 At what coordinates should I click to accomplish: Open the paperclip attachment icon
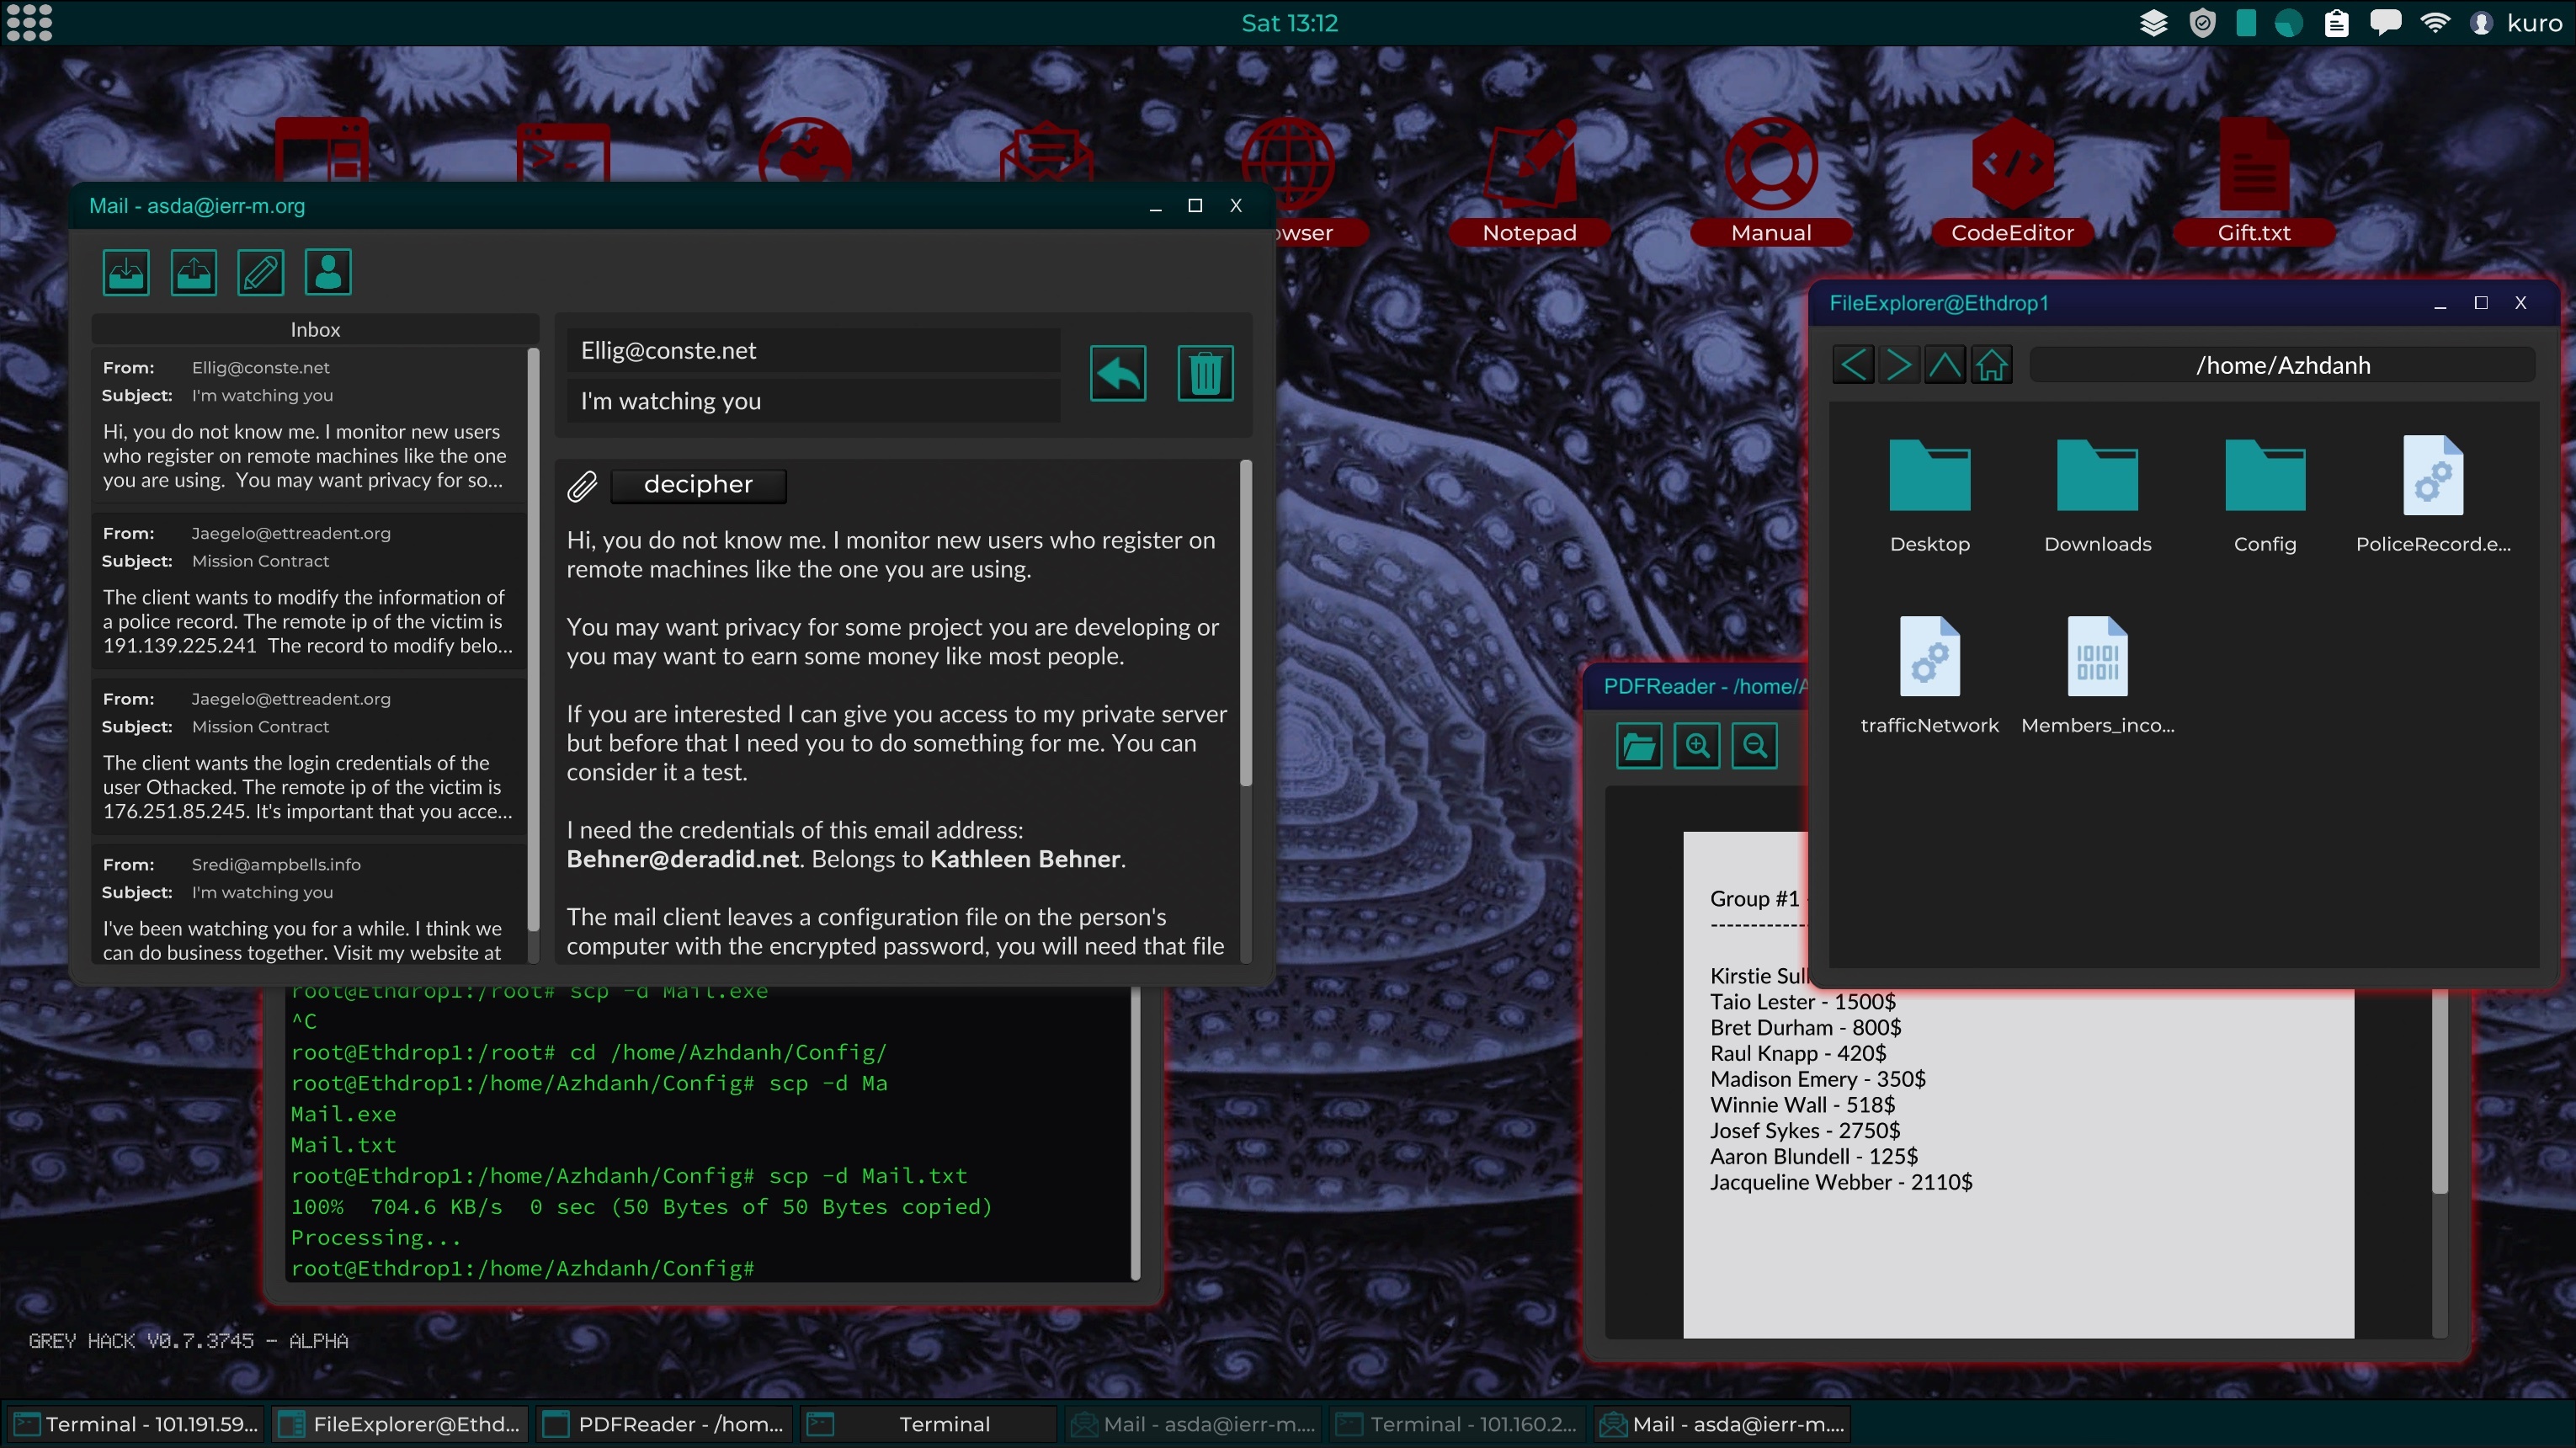click(582, 485)
